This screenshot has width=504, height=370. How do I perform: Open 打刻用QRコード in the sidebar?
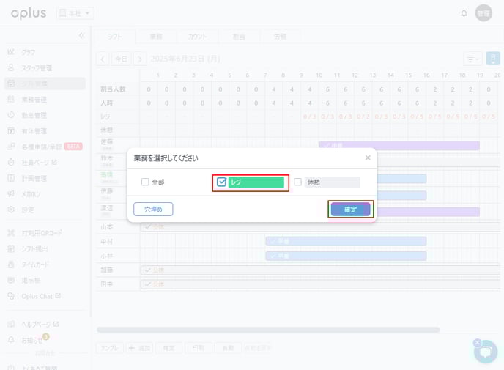pyautogui.click(x=40, y=233)
